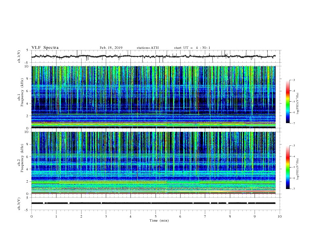This screenshot has height=243, width=315.
Task: Click the "-4" label on ch.2 colorbar
Action: pos(293,156)
